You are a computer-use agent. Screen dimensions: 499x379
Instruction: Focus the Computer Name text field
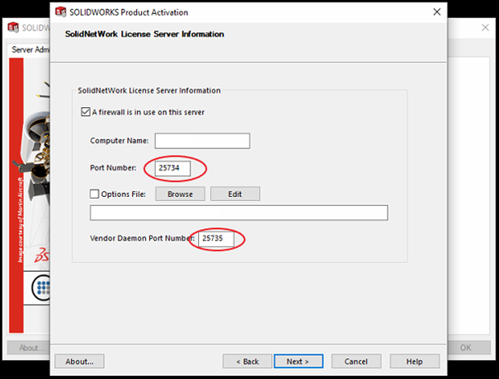[x=202, y=141]
